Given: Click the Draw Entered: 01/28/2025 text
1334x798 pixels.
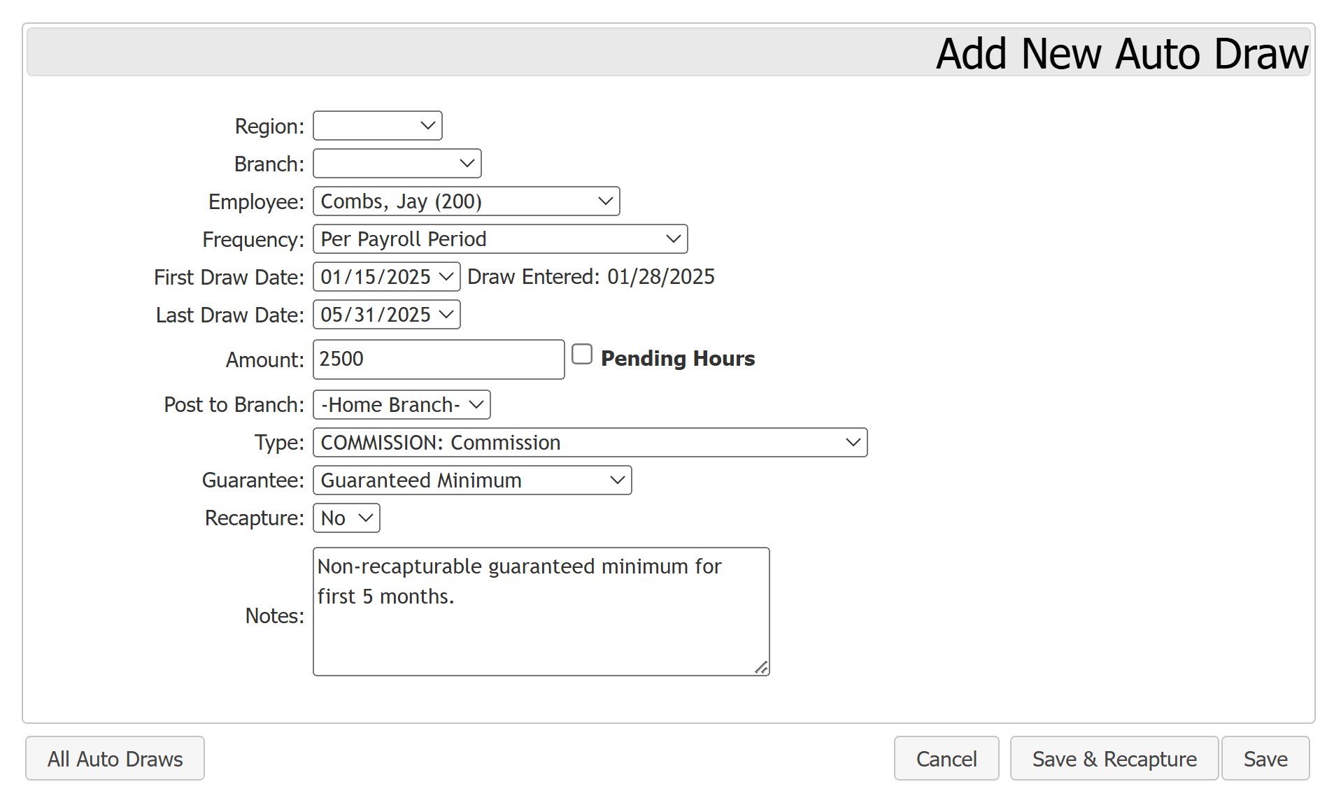Looking at the screenshot, I should [590, 277].
